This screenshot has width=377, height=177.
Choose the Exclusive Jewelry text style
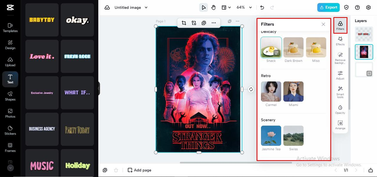42,93
